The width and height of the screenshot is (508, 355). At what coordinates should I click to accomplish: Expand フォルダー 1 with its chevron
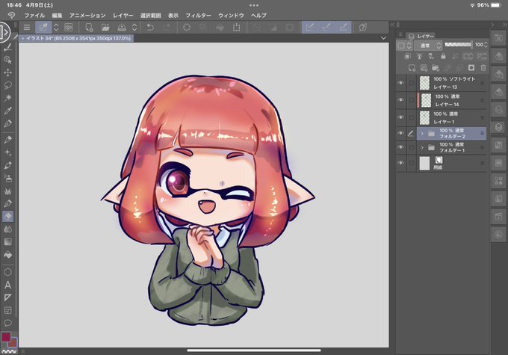422,147
